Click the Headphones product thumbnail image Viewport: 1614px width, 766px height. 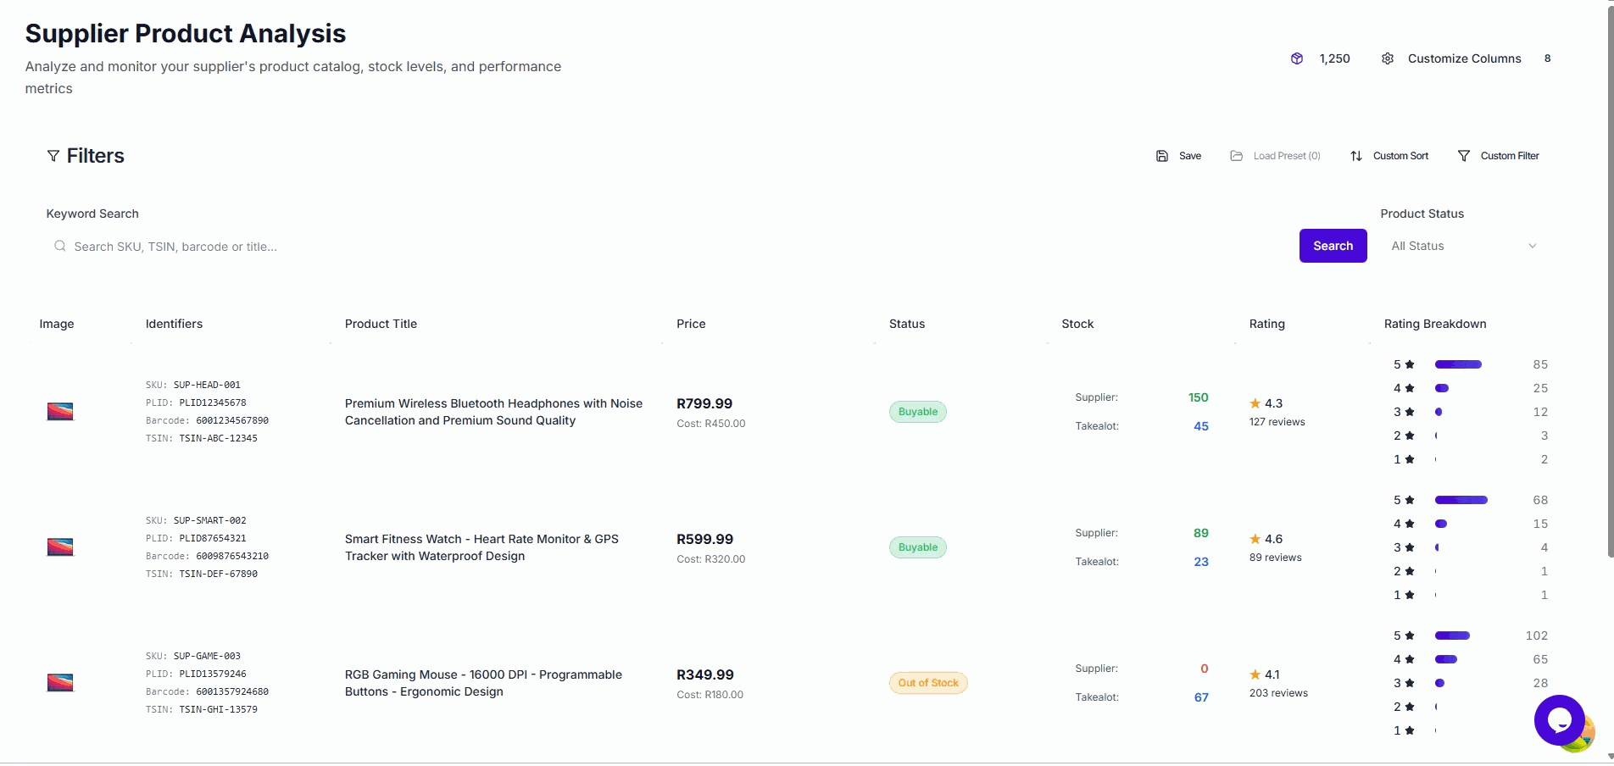click(x=60, y=412)
